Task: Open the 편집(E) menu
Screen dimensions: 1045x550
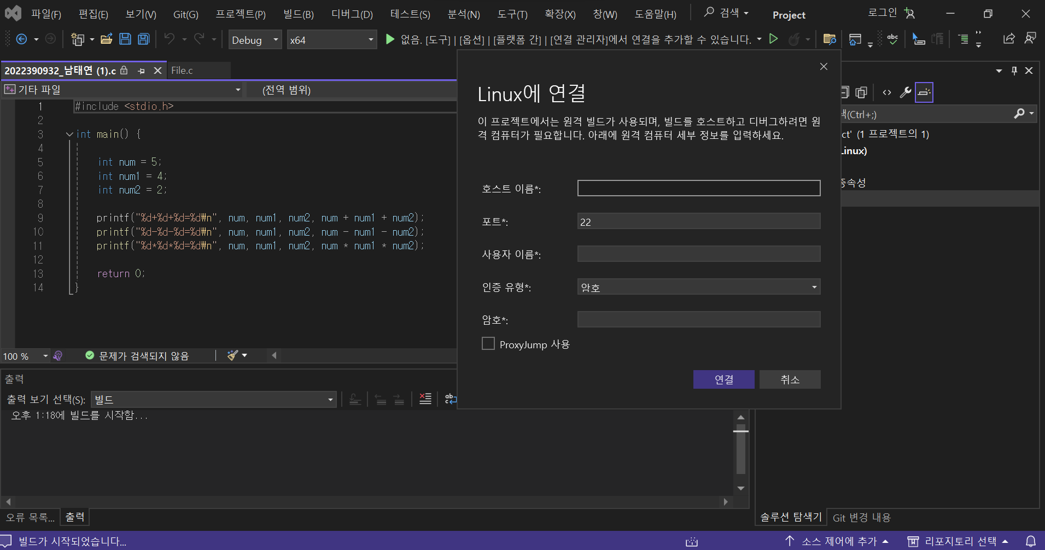Action: (94, 14)
